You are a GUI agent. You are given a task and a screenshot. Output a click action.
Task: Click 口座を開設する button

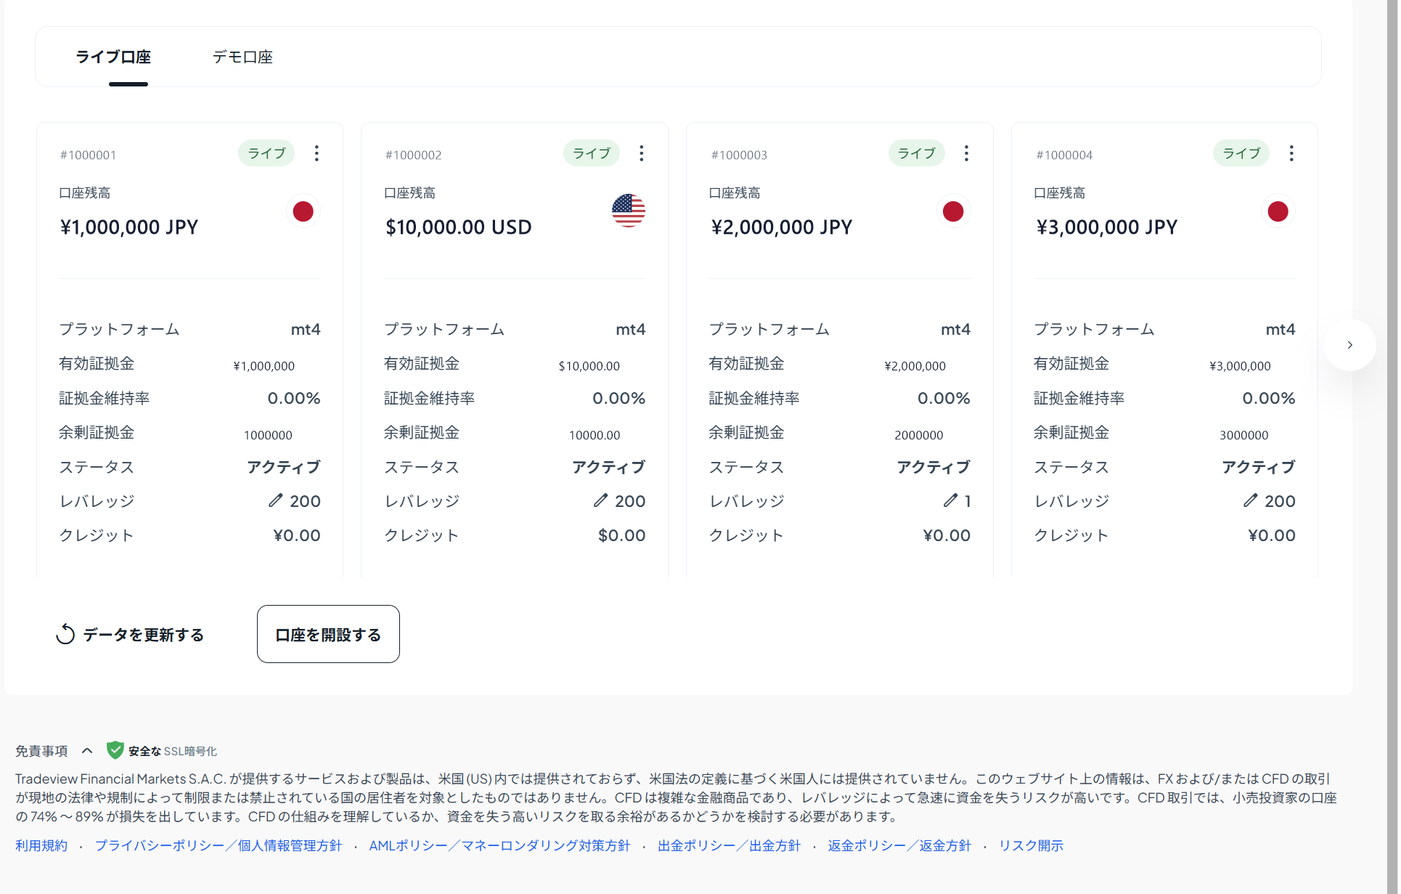(328, 634)
